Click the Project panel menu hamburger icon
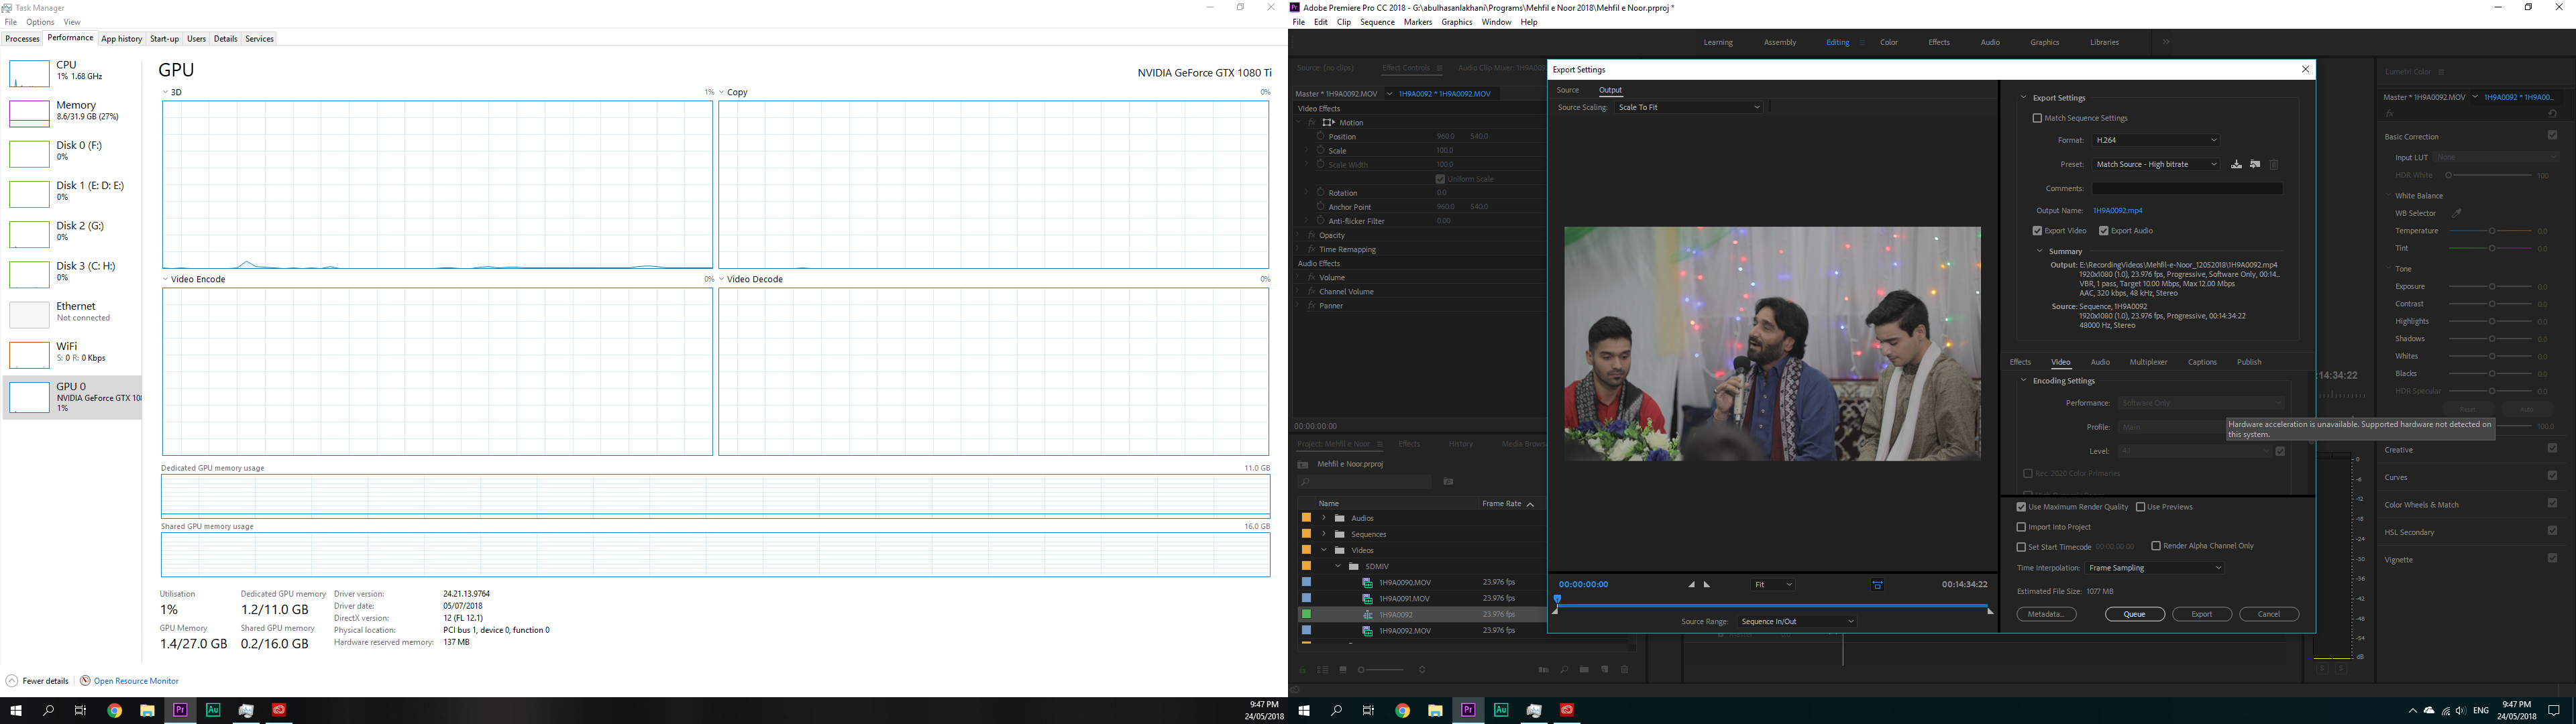The image size is (2576, 724). [1380, 444]
